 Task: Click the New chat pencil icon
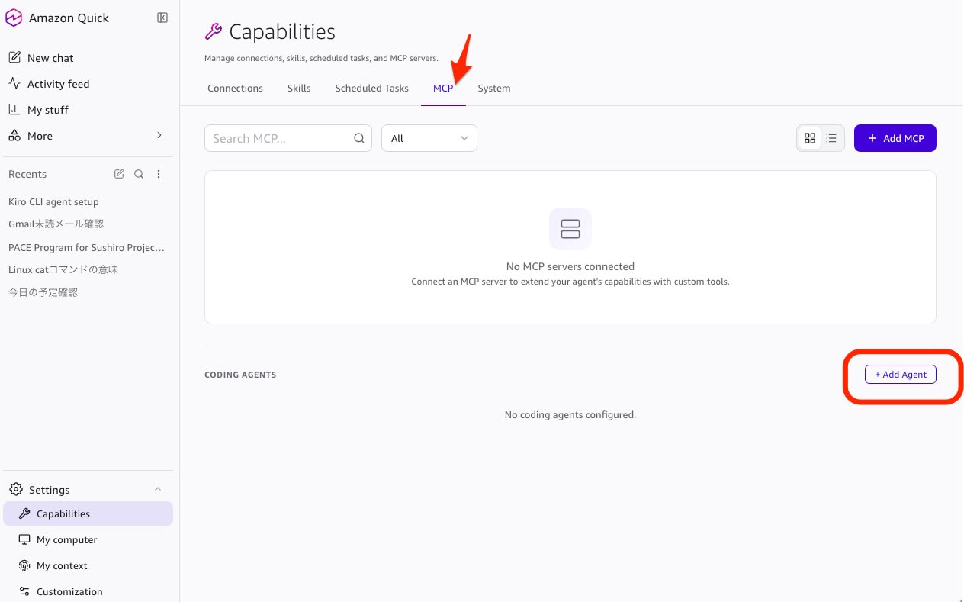14,58
